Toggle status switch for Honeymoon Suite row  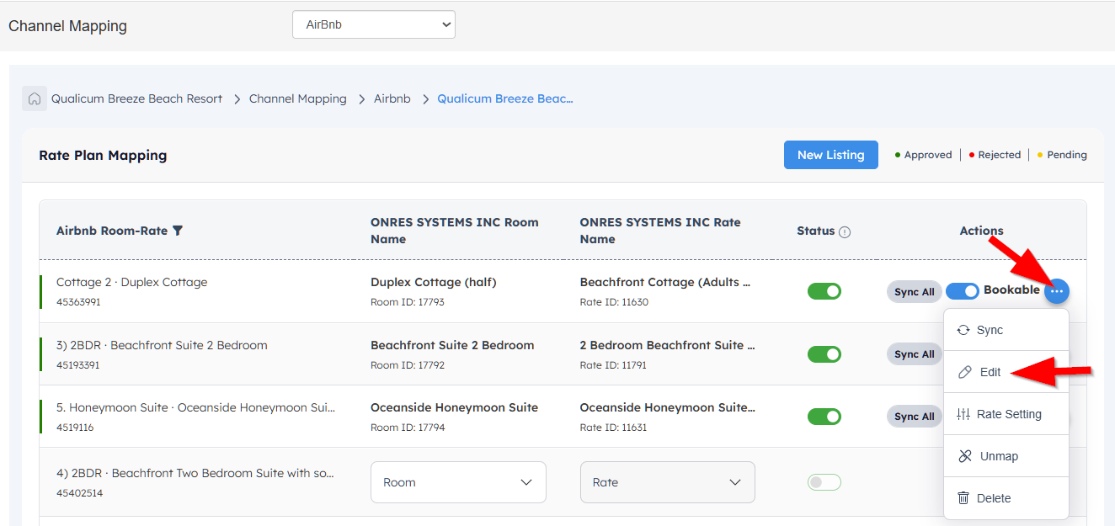coord(824,417)
